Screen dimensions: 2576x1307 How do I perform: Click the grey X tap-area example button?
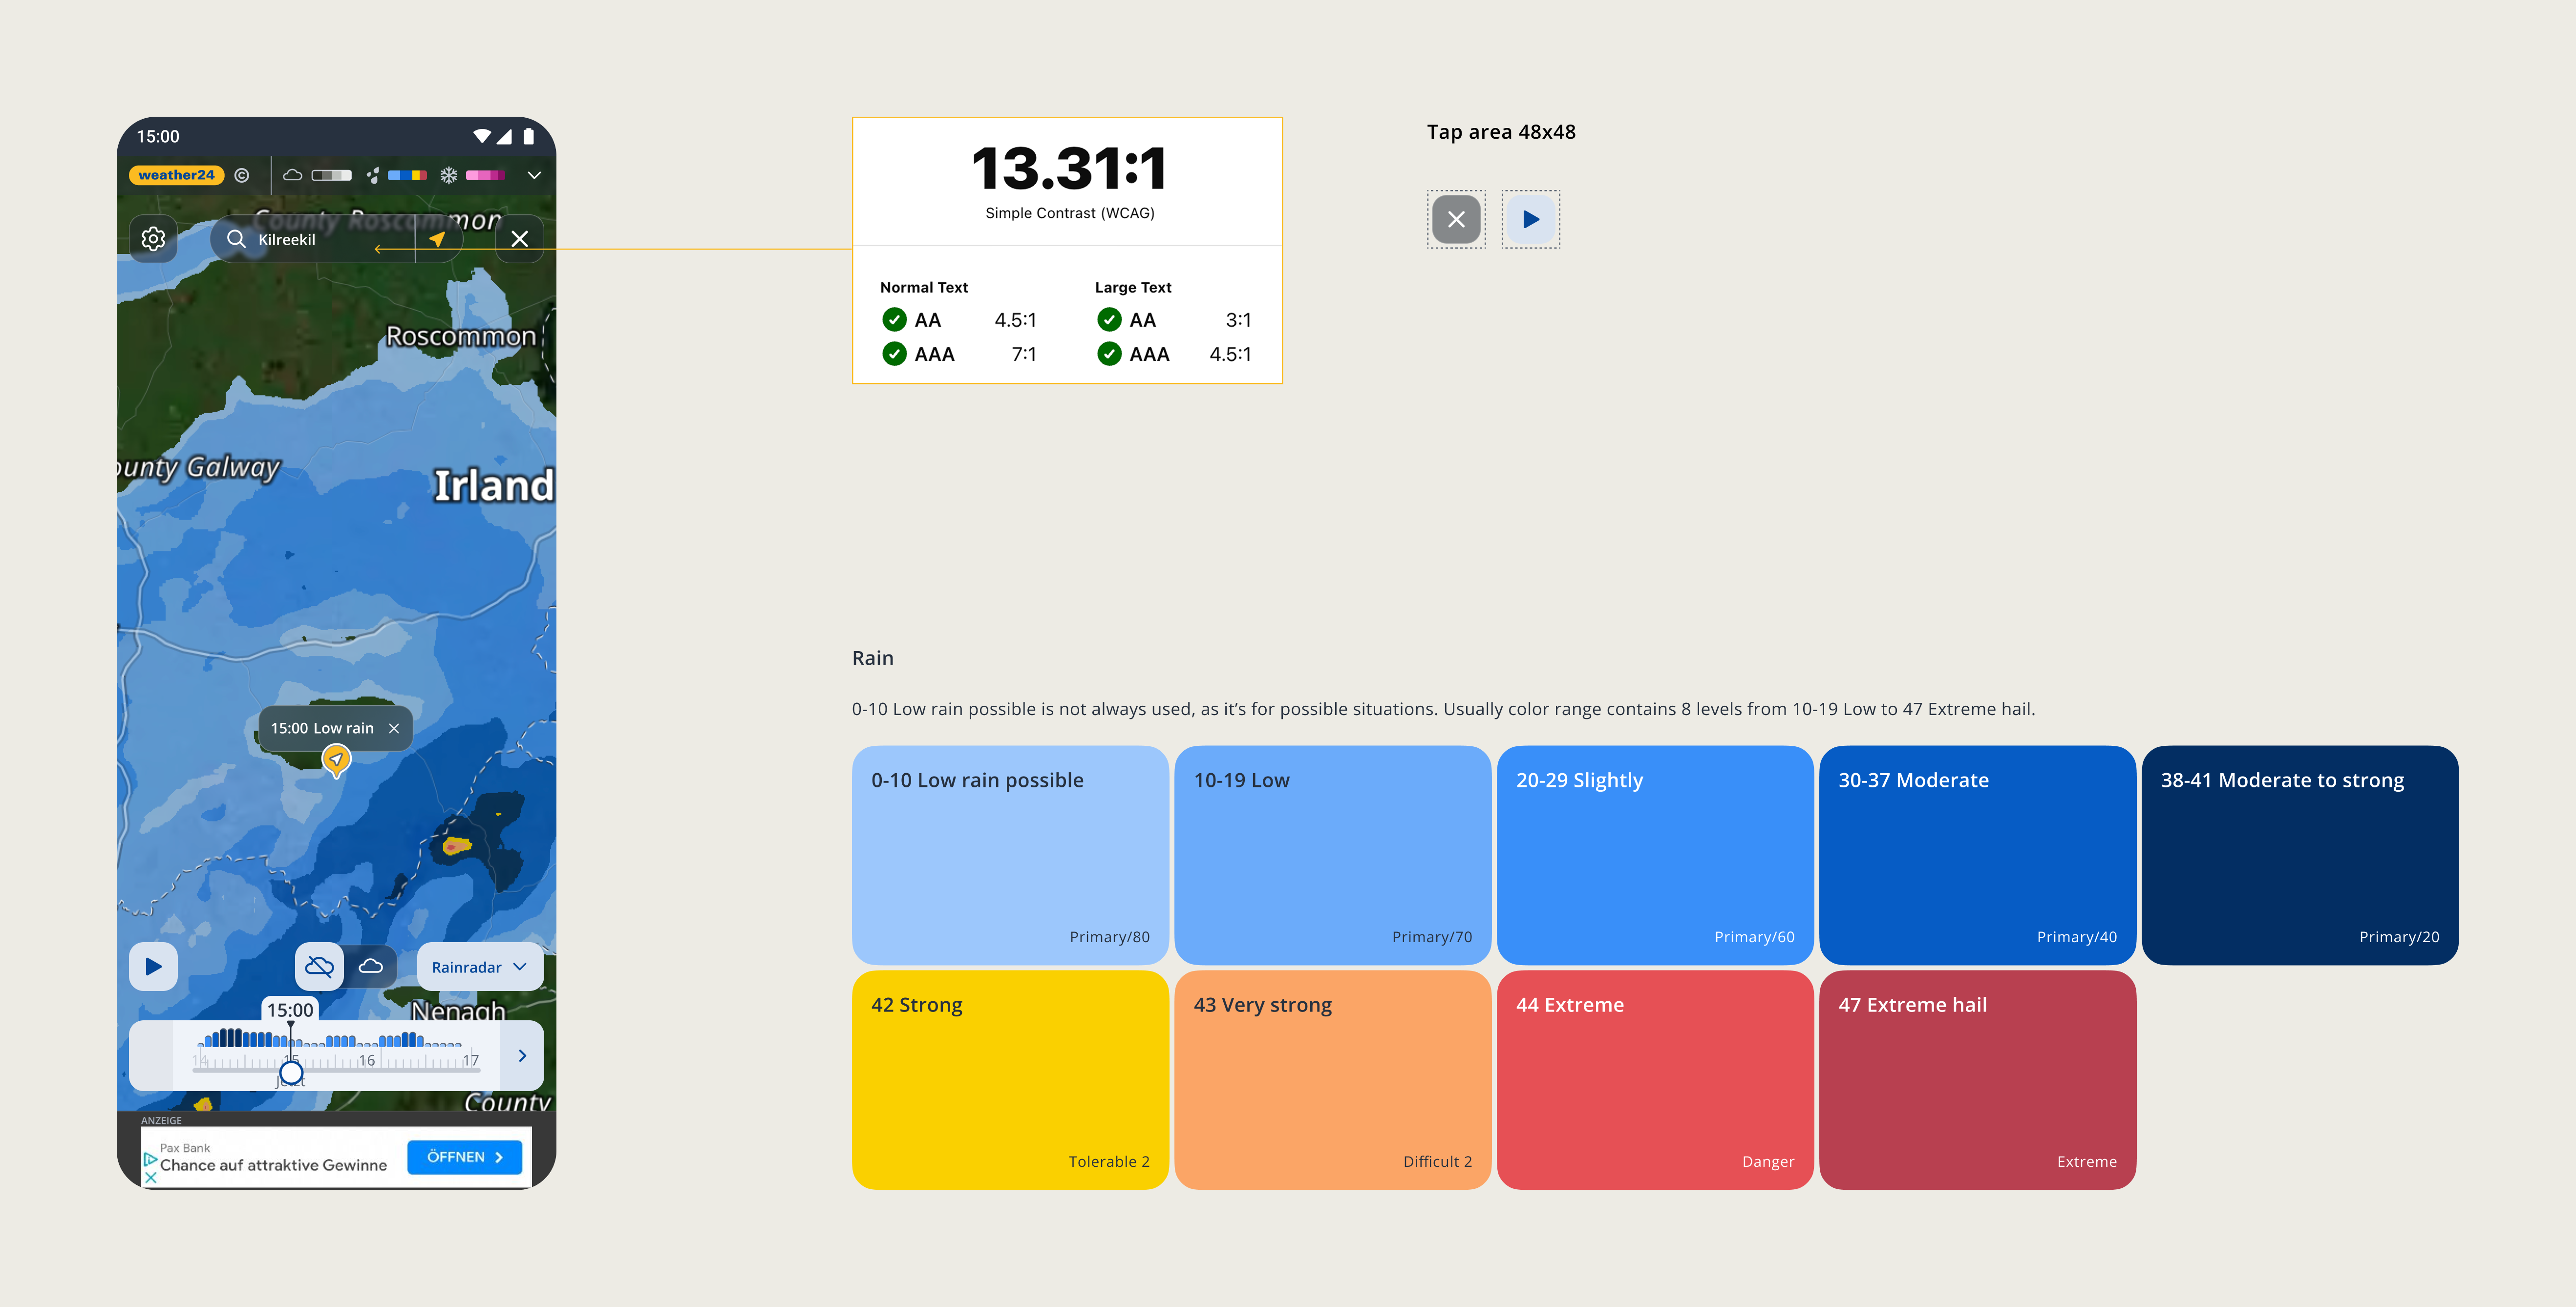point(1456,219)
